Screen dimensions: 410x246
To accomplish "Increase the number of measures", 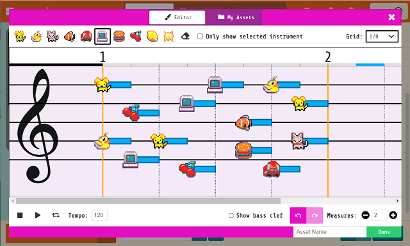I will (x=393, y=215).
